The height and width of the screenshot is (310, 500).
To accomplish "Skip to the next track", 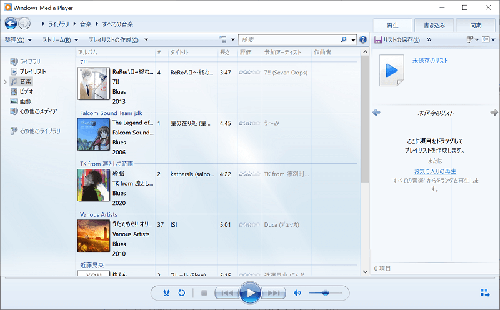I will (x=274, y=292).
